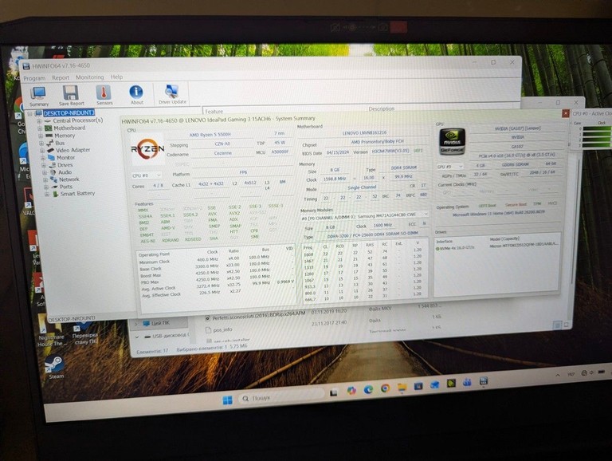Click the taskbar search box Пошук

[282, 397]
